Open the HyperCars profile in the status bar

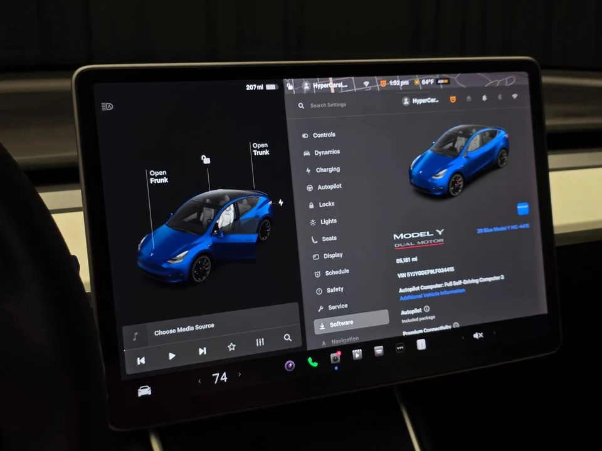tap(325, 86)
